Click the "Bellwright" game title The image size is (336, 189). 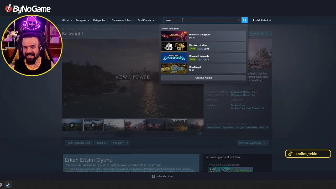[x=72, y=34]
